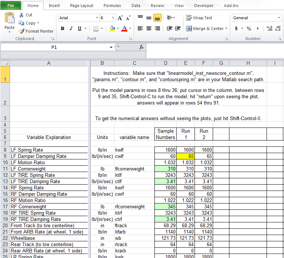Image resolution: width=284 pixels, height=258 pixels.
Task: Click the Name Box showing P1
Action: tap(54, 47)
